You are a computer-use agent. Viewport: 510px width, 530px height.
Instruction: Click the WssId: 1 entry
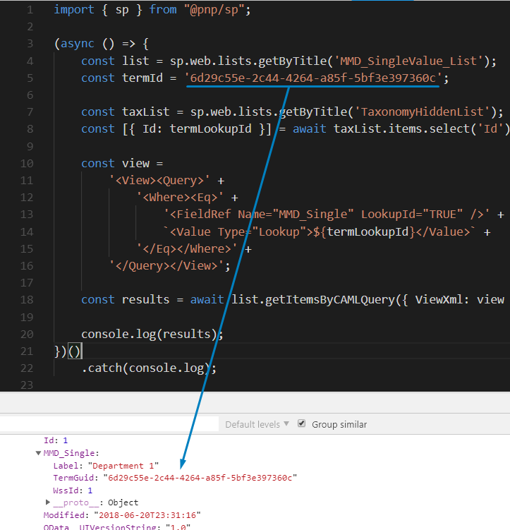[73, 490]
